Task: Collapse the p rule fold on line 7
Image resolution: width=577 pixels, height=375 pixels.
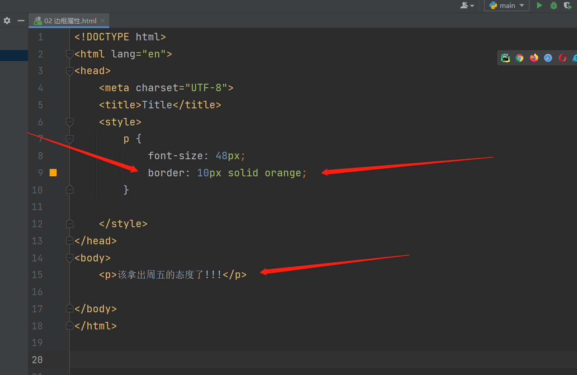Action: click(x=69, y=139)
